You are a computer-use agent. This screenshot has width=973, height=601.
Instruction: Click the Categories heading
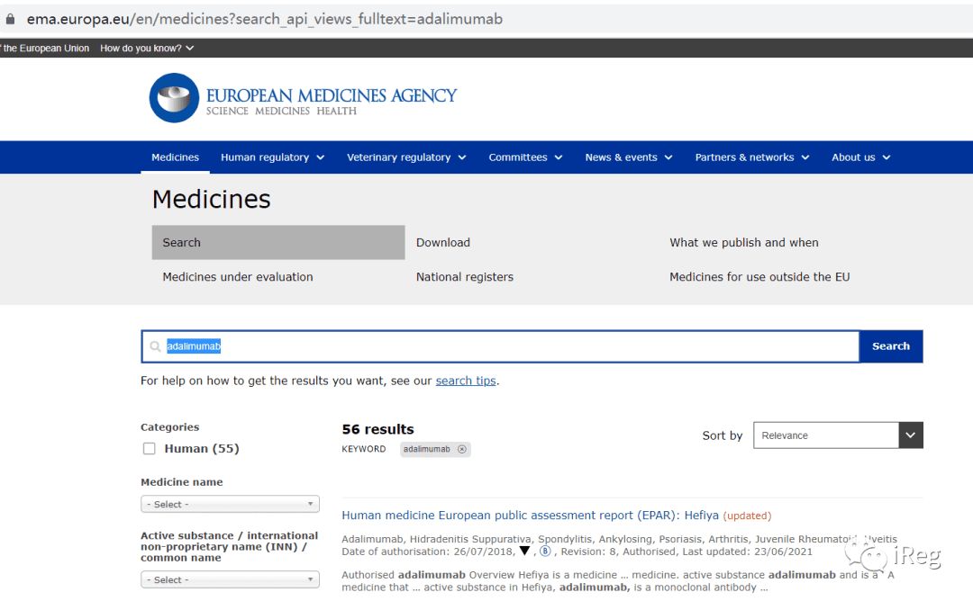pos(170,427)
